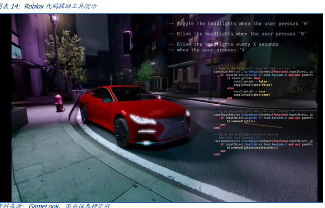Click the "when the user presses 'X'" line
The image size is (325, 208).
coord(206,50)
